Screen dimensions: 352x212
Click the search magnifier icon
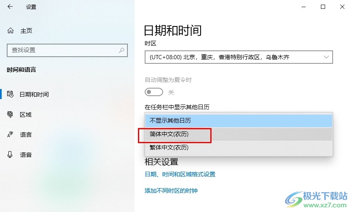click(122, 50)
